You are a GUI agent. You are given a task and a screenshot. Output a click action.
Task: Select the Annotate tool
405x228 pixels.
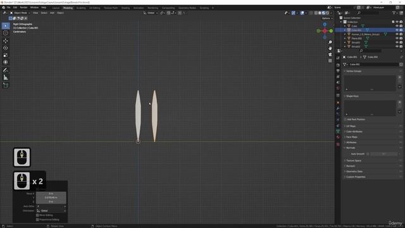point(6,70)
